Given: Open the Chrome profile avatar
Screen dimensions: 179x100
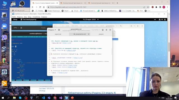Looking at the screenshot, I should [x=164, y=7].
